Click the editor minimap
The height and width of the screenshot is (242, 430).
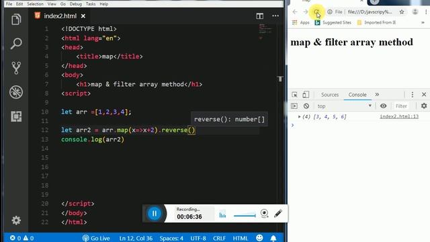click(x=265, y=32)
